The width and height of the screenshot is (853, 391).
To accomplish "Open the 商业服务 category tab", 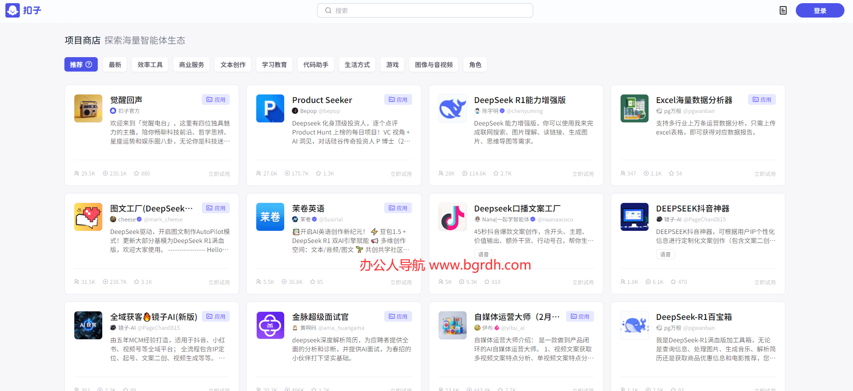I will click(191, 64).
